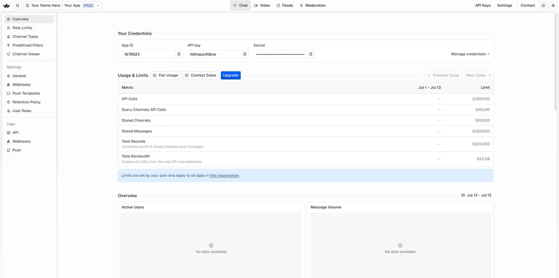
Task: Open the Jul 13 - Jul 13 date picker
Action: point(476,195)
